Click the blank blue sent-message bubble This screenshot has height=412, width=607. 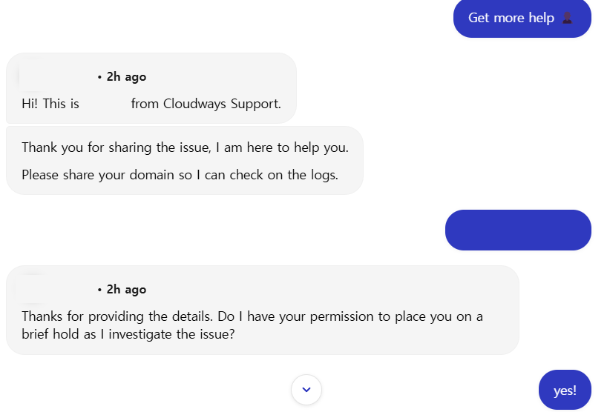click(518, 230)
